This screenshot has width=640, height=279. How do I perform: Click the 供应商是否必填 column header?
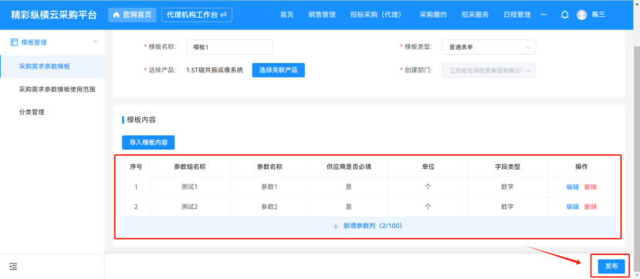tap(349, 166)
